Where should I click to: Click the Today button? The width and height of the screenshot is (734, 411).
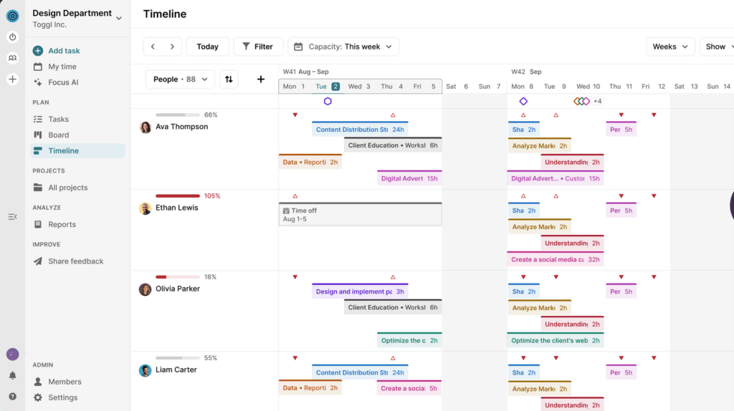click(x=207, y=47)
